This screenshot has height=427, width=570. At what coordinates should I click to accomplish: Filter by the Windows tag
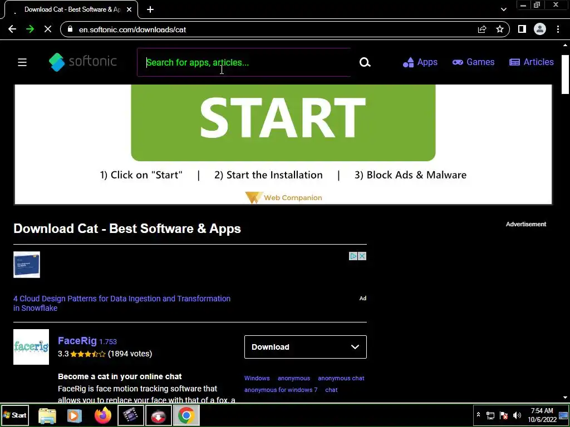pos(257,378)
